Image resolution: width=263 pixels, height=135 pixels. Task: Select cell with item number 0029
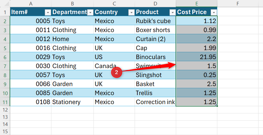(x=31, y=57)
